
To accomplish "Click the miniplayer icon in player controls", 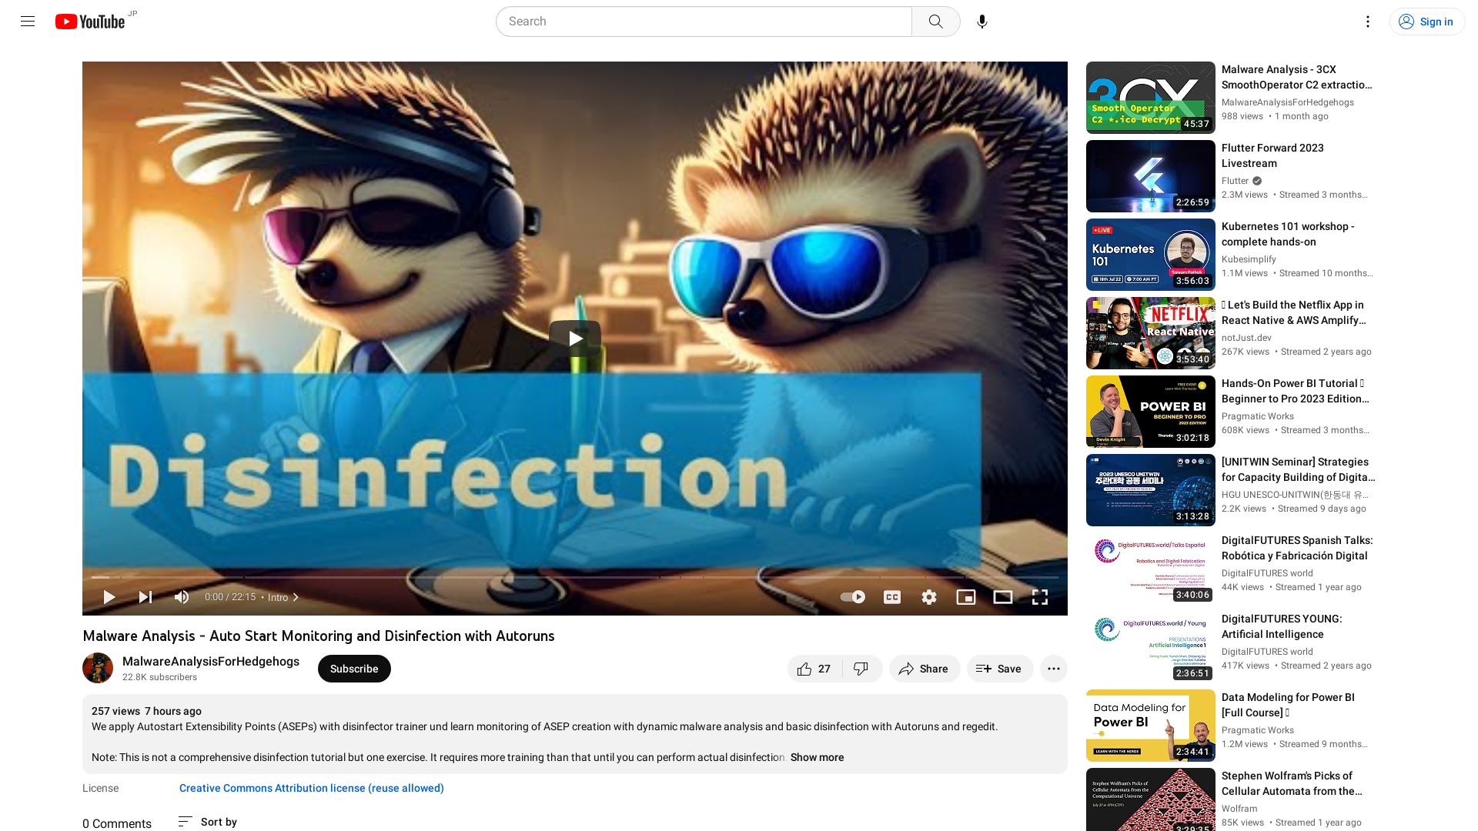I will click(x=966, y=596).
